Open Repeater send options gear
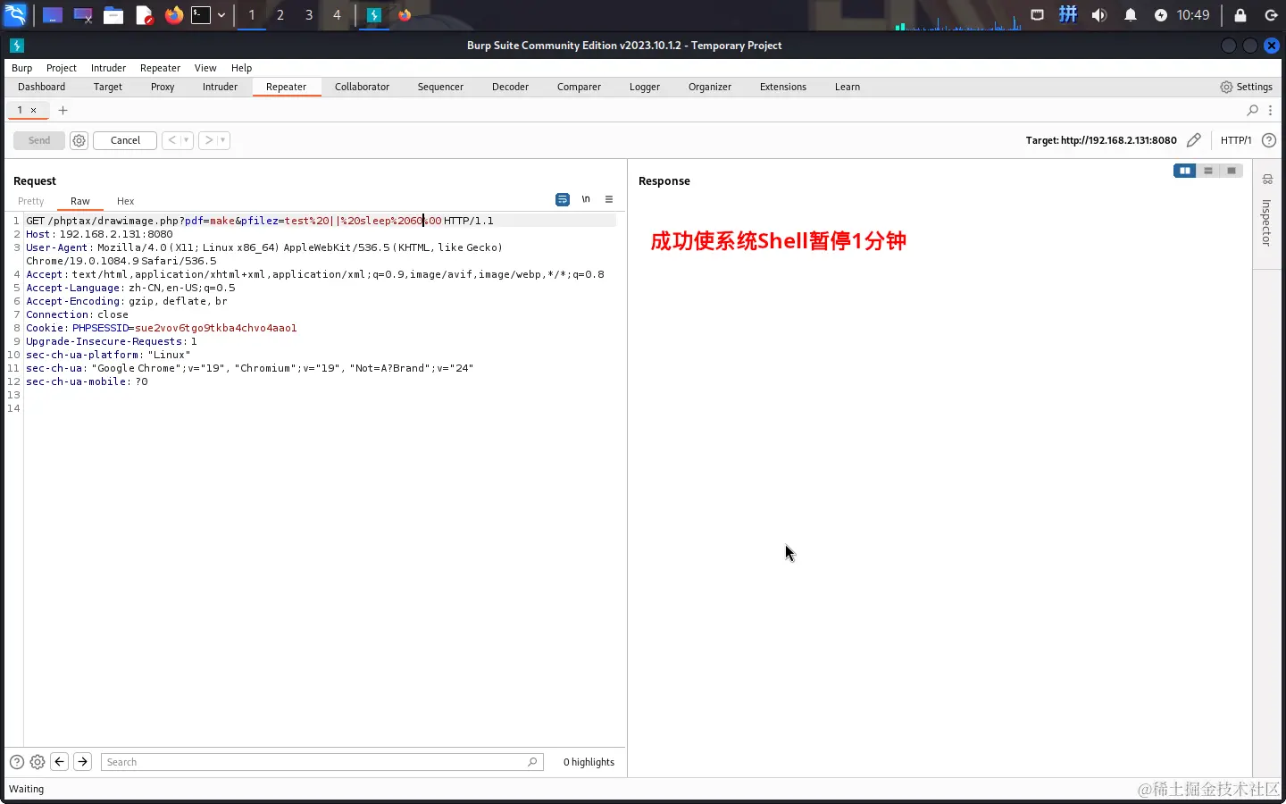The width and height of the screenshot is (1286, 804). tap(79, 140)
